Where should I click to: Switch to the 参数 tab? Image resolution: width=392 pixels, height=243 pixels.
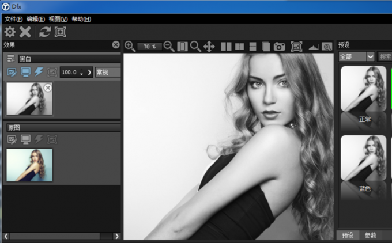click(x=370, y=236)
